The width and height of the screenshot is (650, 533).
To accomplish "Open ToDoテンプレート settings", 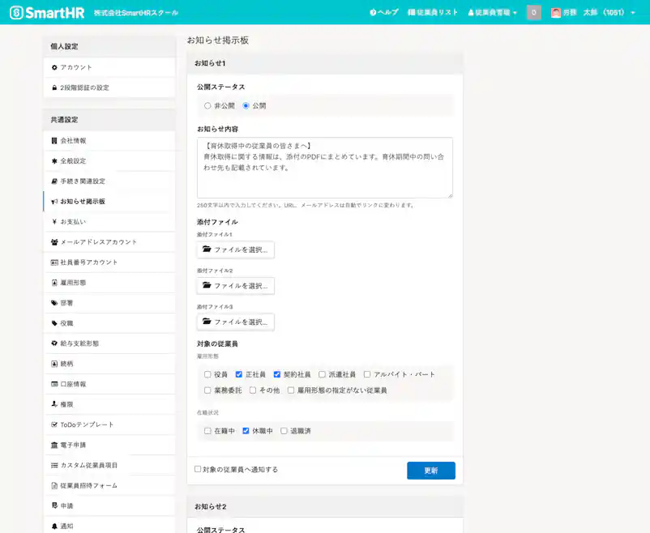I will click(x=85, y=424).
